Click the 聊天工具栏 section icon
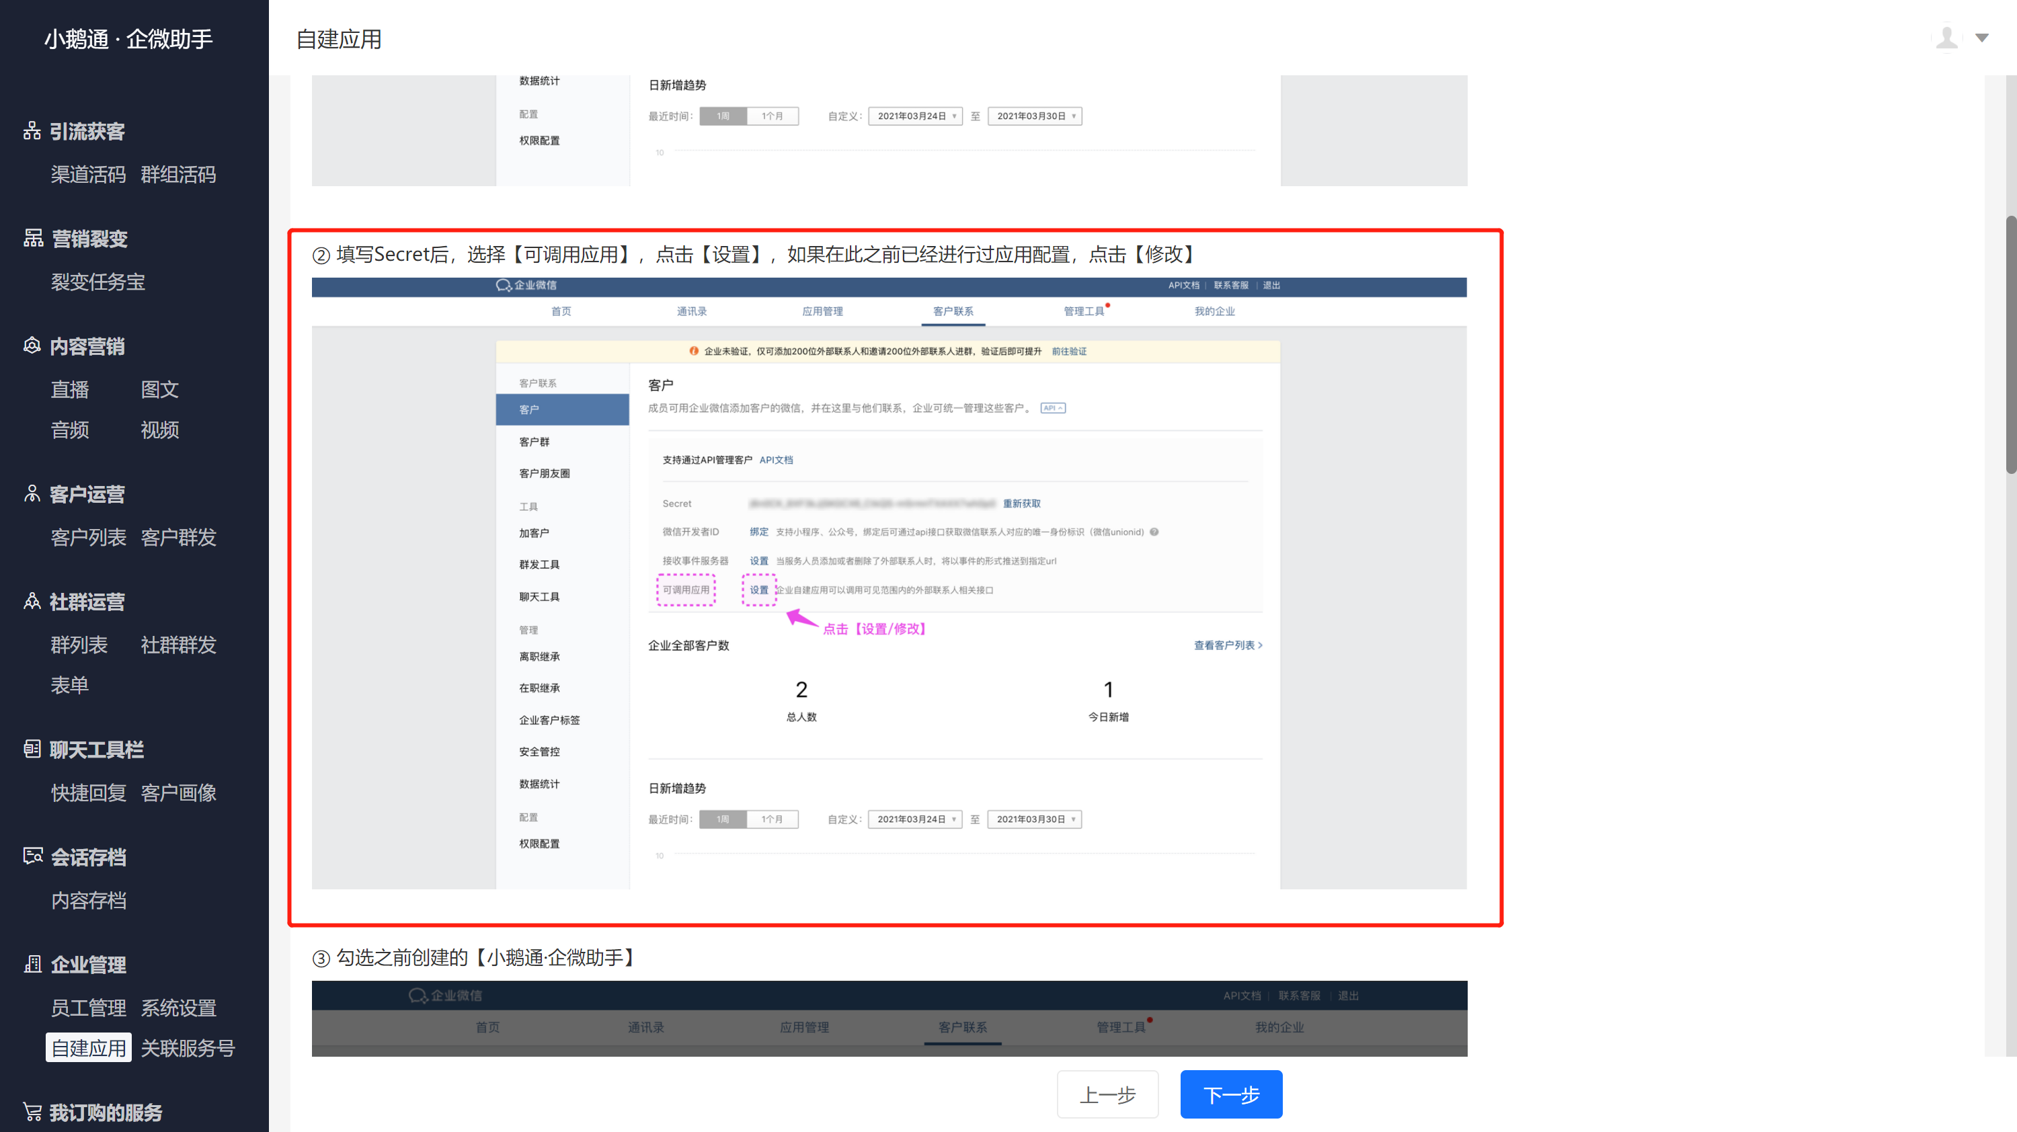Image resolution: width=2017 pixels, height=1132 pixels. (32, 748)
